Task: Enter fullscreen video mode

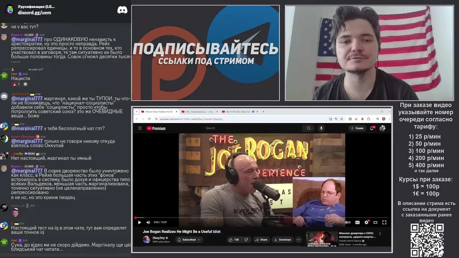Action: 384,222
